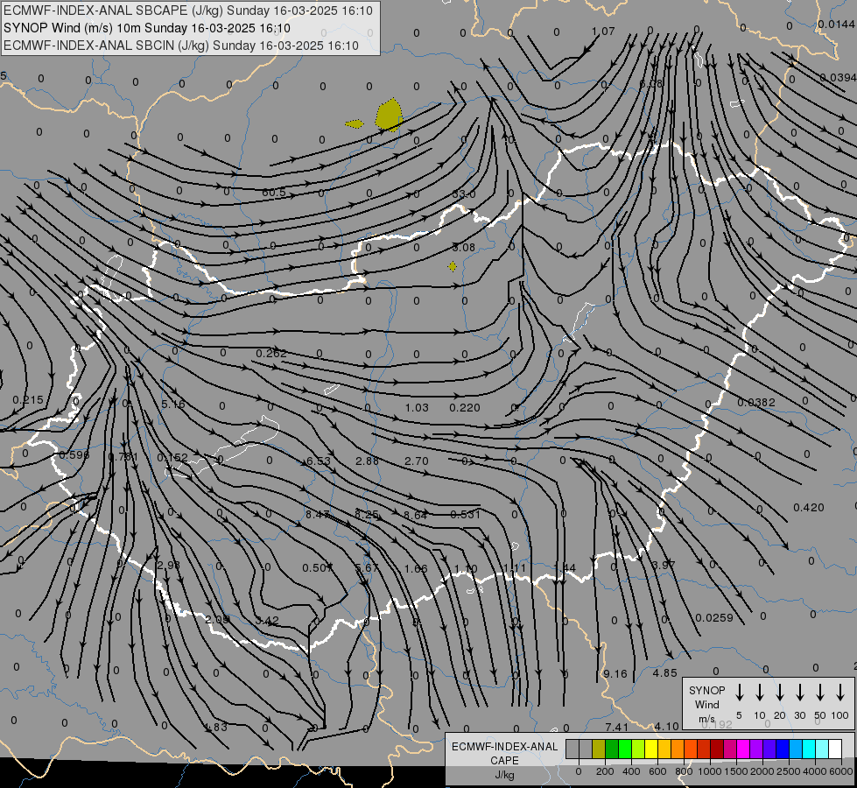The image size is (857, 788).
Task: Click the 9.16 map value
Action: pos(615,674)
